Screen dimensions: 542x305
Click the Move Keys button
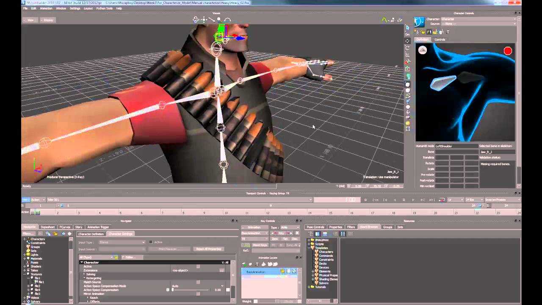pyautogui.click(x=260, y=245)
